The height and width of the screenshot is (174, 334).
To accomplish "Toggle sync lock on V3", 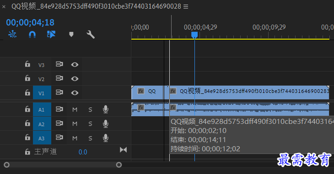I will coord(59,64).
